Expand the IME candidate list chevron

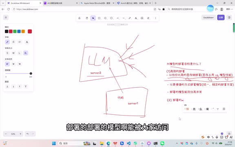point(218,109)
